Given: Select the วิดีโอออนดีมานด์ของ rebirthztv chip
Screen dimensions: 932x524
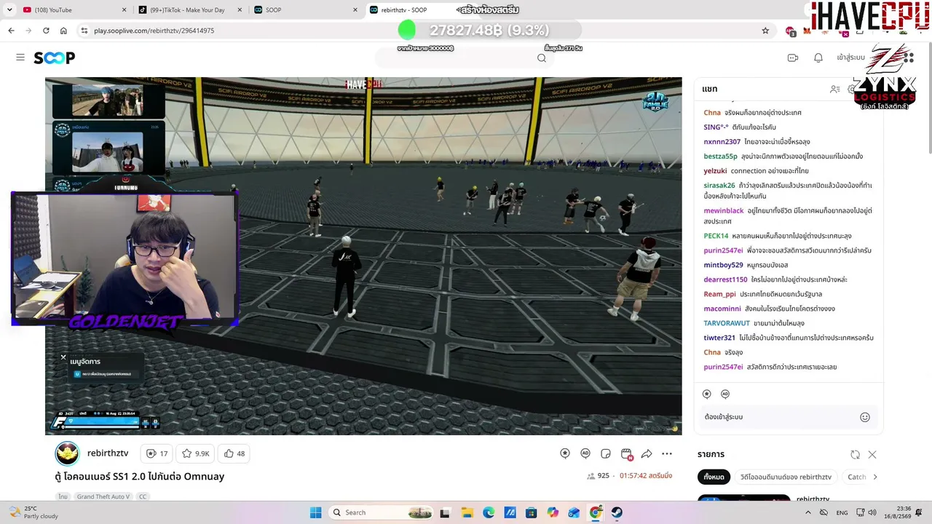Looking at the screenshot, I should [786, 477].
